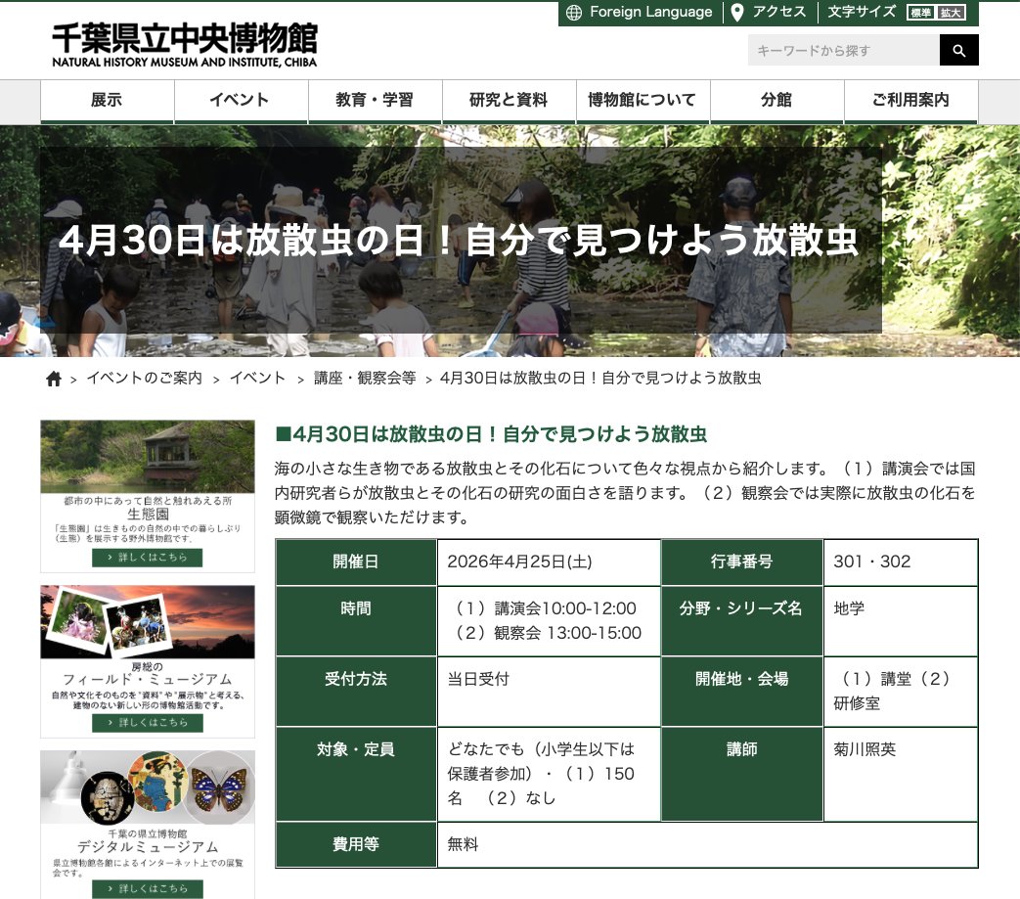Click the home icon in the breadcrumb
This screenshot has height=899, width=1020.
point(54,378)
